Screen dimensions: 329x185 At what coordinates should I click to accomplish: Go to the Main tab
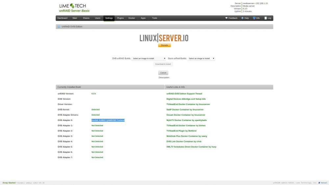coord(75,18)
